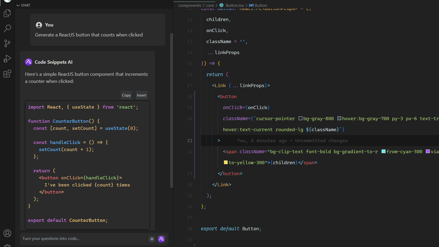Click the chat panel scrollbar
The height and width of the screenshot is (247, 439).
point(171,111)
